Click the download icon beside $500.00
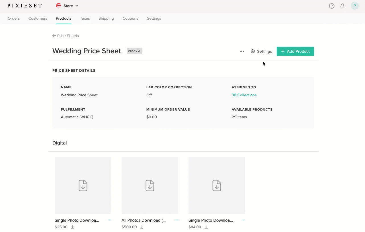 pyautogui.click(x=142, y=227)
